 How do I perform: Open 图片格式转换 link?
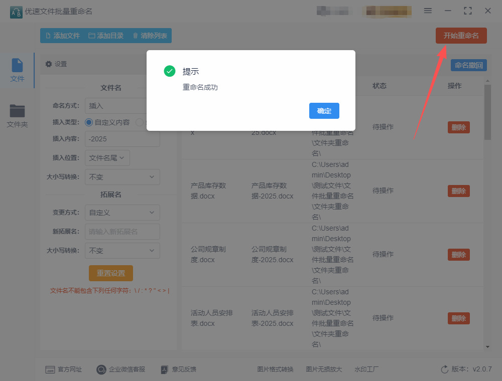point(275,369)
